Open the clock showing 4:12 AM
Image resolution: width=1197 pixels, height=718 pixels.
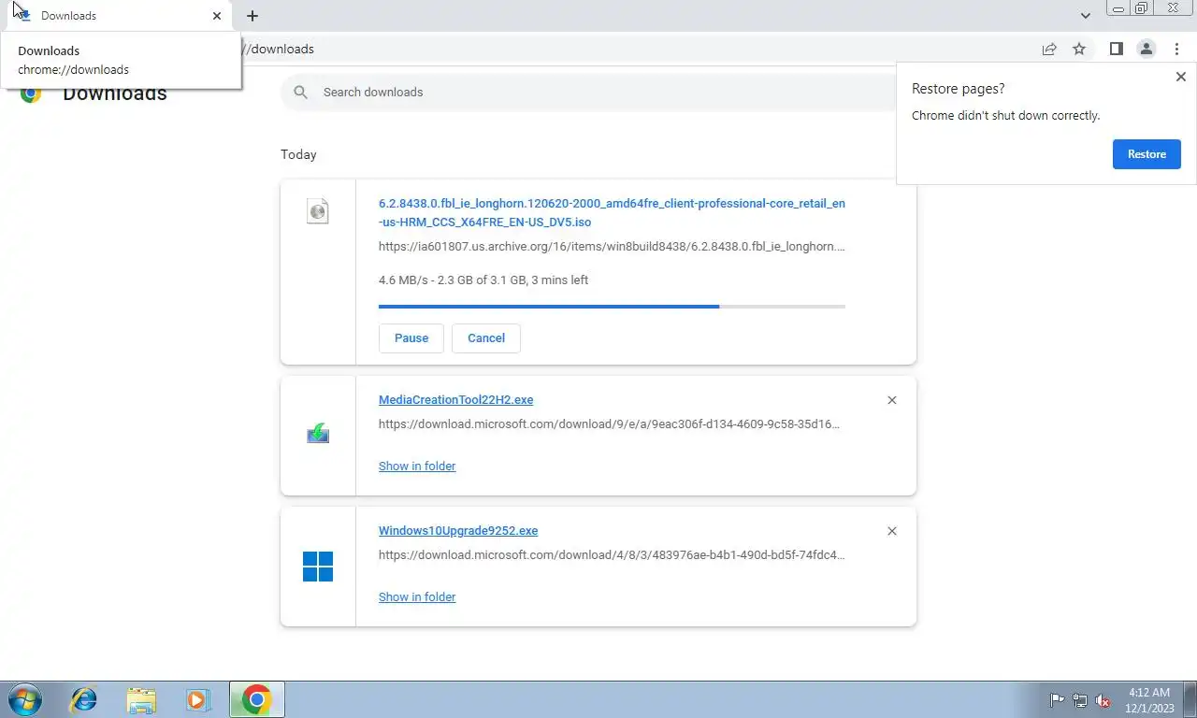click(x=1149, y=700)
